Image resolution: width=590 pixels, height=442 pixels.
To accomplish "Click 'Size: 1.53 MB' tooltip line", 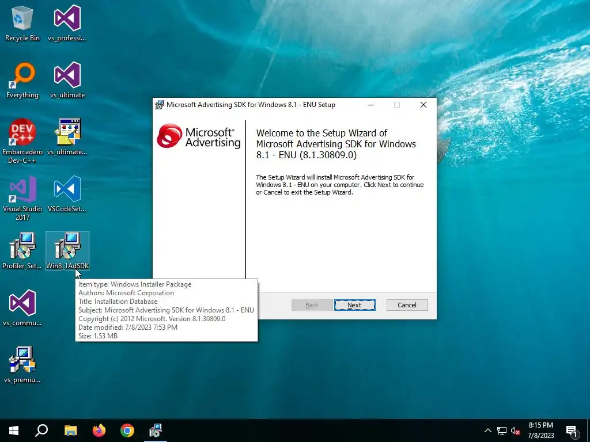I will coord(98,336).
